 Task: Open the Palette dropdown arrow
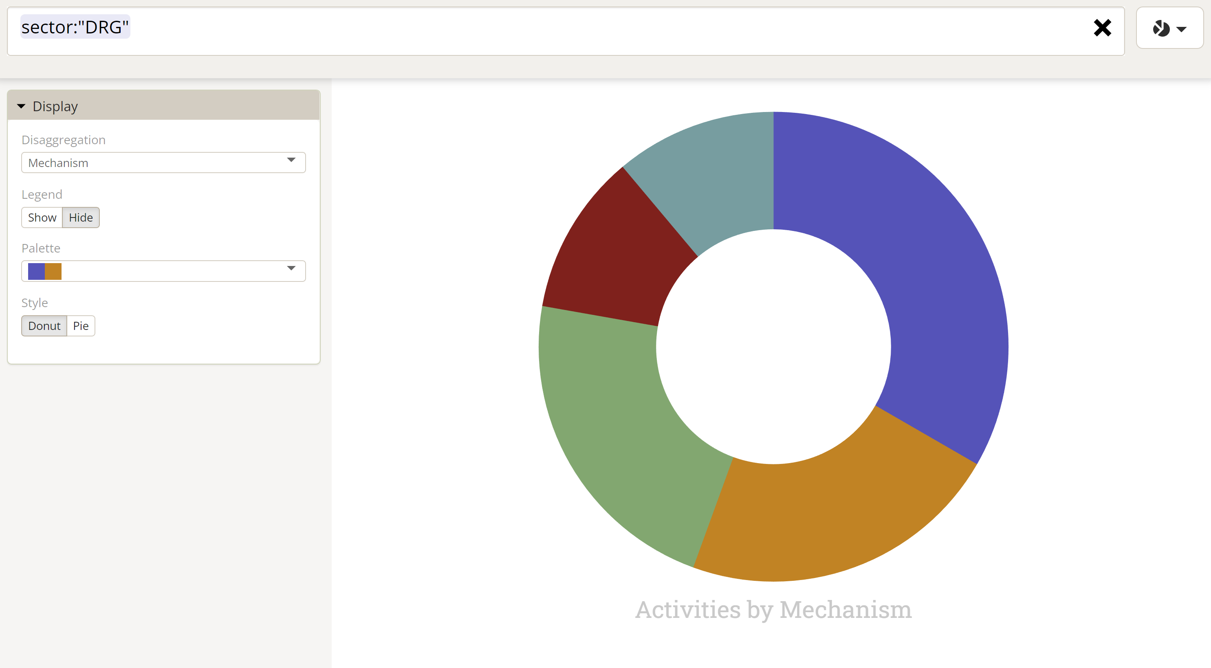pos(291,268)
